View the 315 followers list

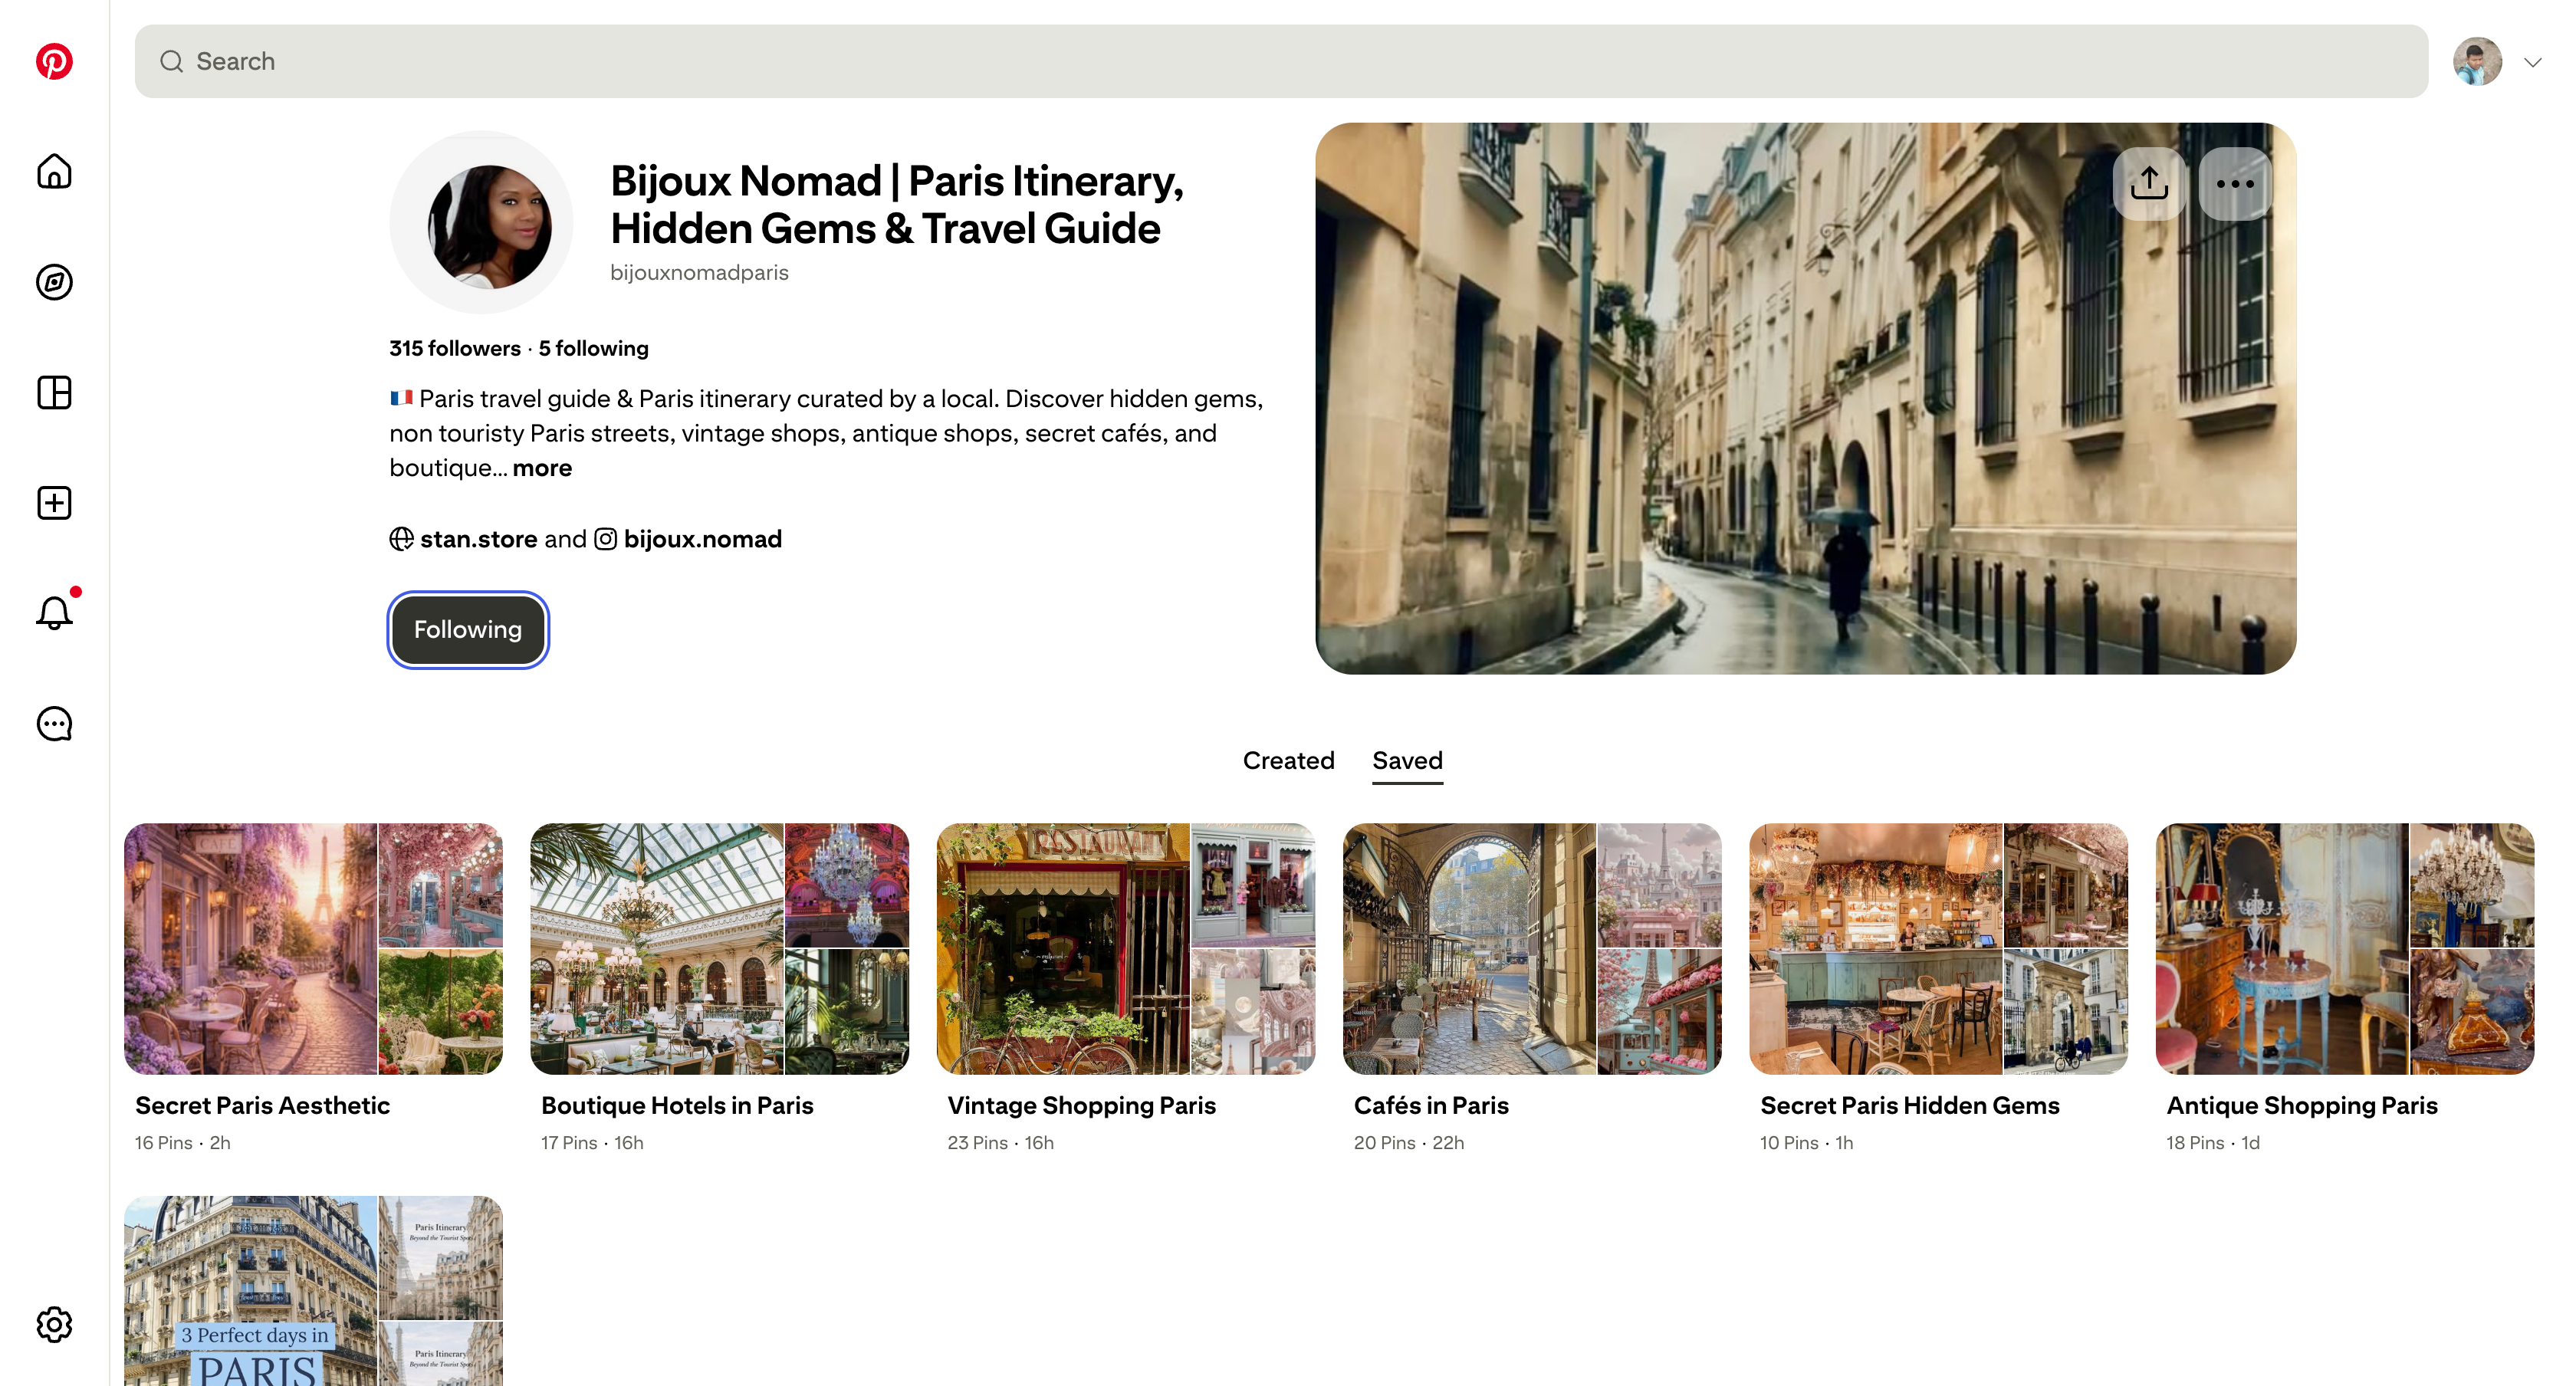point(455,348)
